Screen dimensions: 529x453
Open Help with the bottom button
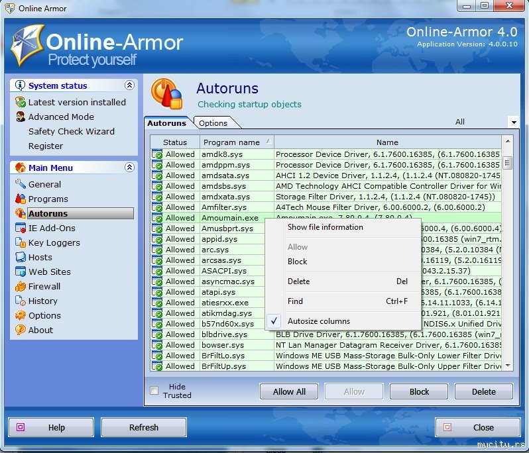point(51,427)
